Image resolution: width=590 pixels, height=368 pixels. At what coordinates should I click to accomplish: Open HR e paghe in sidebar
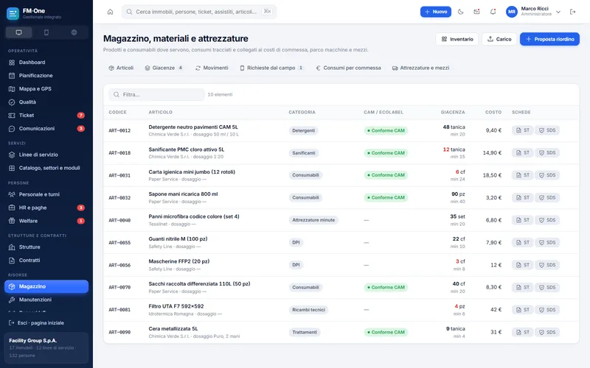(x=46, y=208)
